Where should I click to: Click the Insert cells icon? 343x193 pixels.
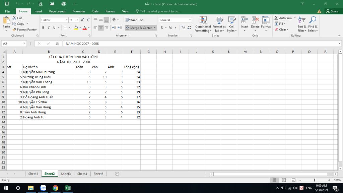245,20
